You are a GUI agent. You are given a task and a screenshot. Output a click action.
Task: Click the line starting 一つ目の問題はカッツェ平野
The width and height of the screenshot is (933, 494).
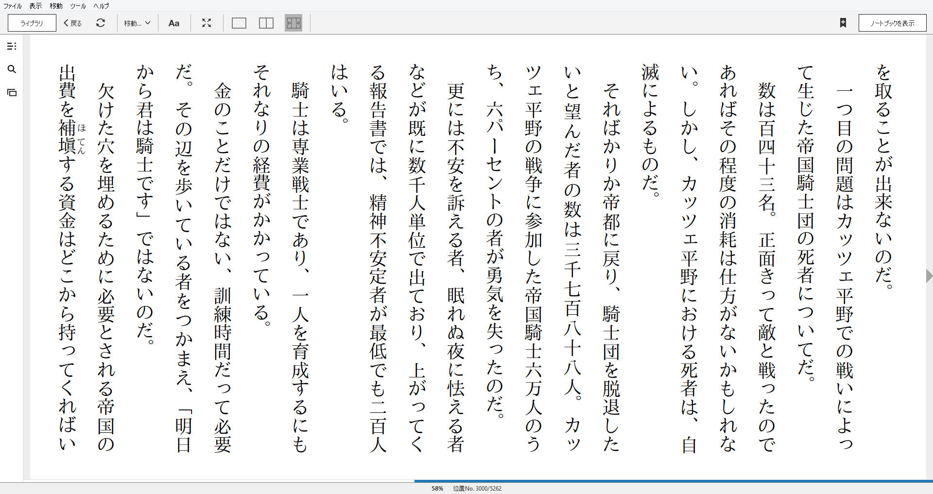tap(845, 267)
